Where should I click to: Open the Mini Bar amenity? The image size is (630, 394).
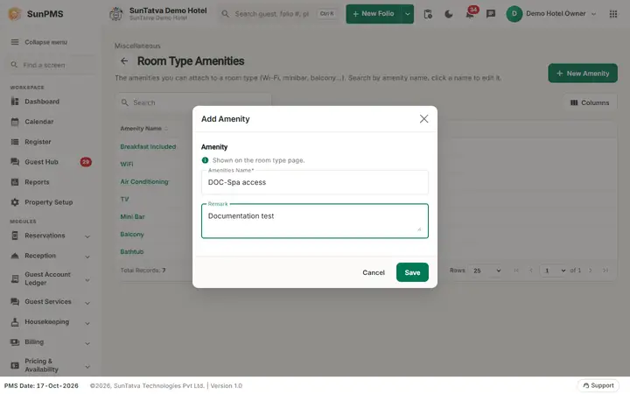point(132,217)
